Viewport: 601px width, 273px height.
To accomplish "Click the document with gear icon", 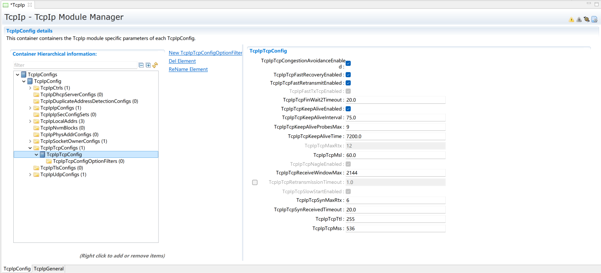I will tap(594, 19).
